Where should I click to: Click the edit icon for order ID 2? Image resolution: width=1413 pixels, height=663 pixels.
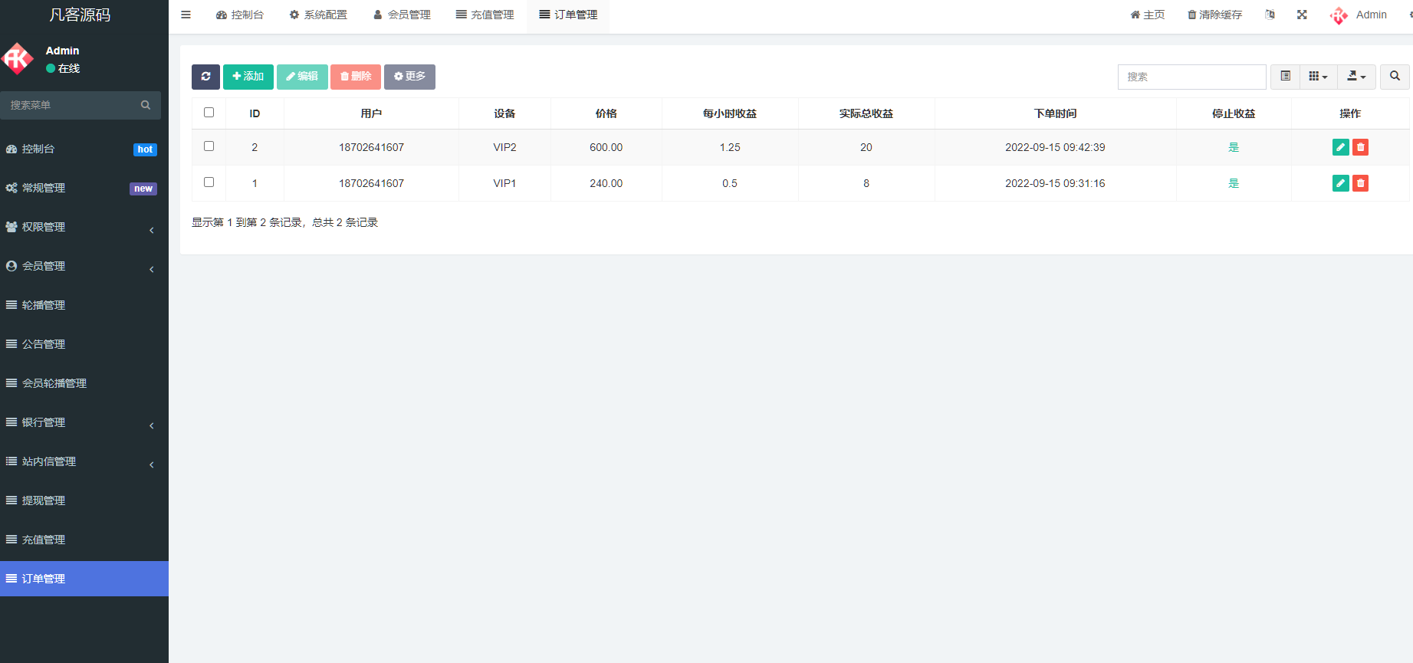coord(1341,147)
